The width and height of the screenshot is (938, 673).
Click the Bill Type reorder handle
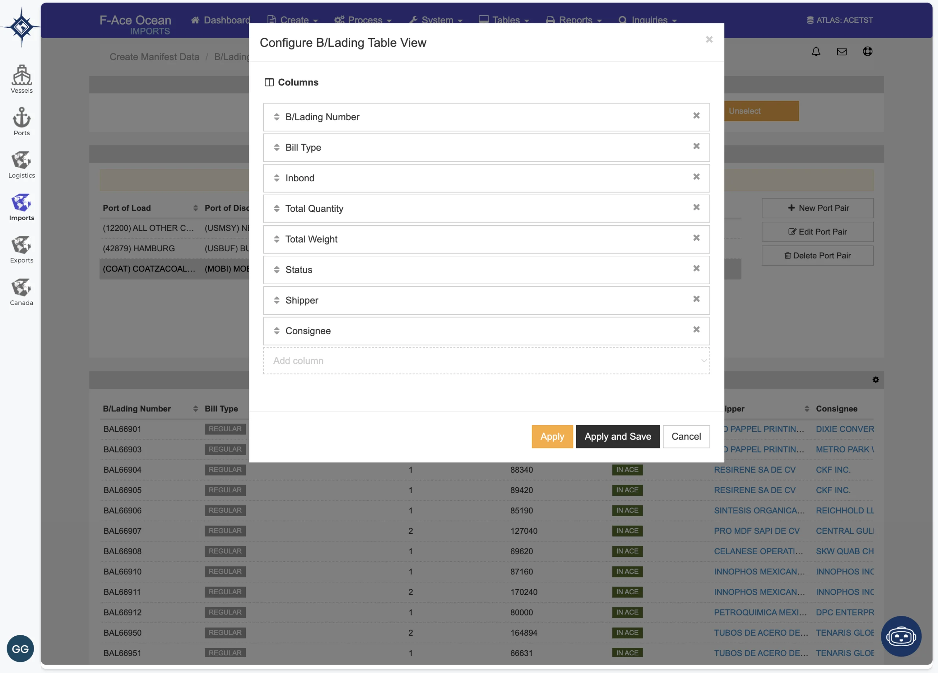pos(276,147)
